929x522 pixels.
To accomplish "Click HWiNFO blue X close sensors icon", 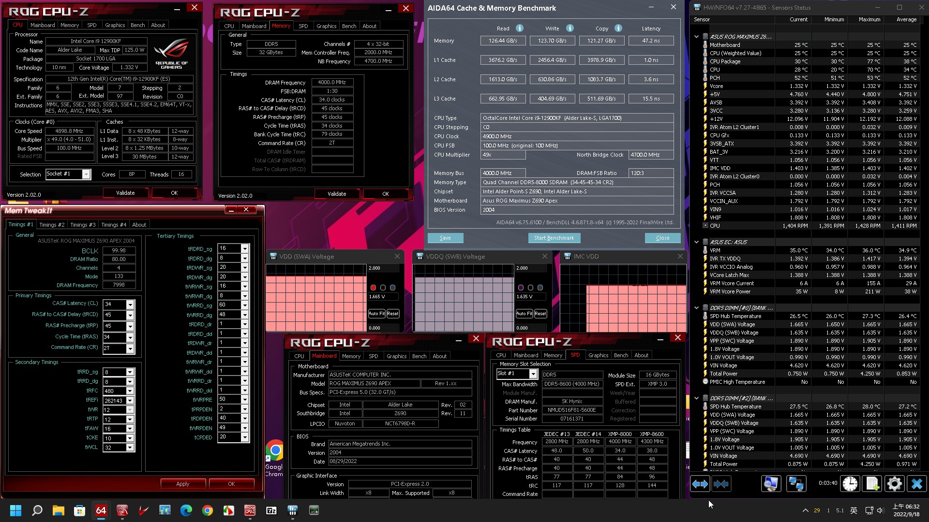I will [916, 484].
